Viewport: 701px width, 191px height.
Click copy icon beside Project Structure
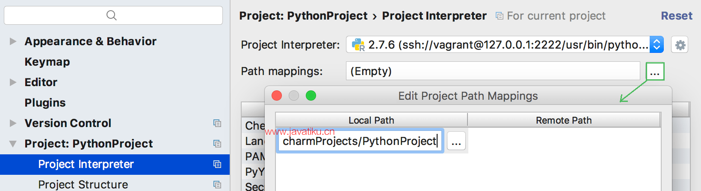click(217, 185)
